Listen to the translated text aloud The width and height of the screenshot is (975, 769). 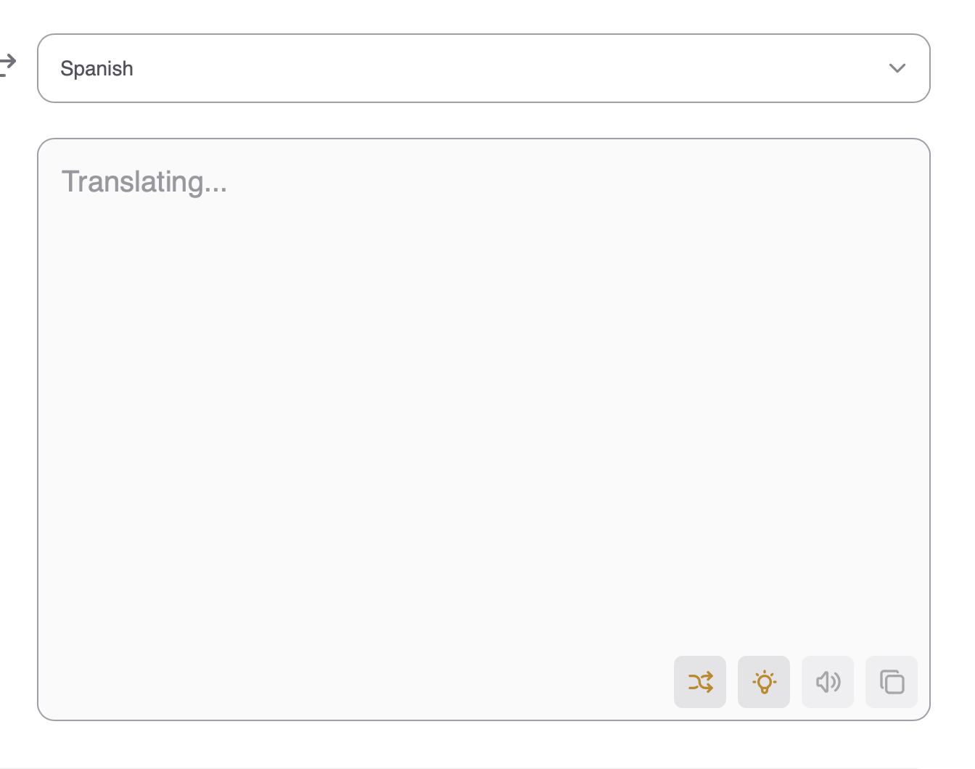click(828, 682)
